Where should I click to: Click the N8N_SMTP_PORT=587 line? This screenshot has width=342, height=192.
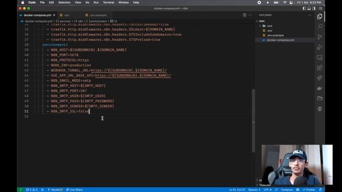(x=69, y=91)
